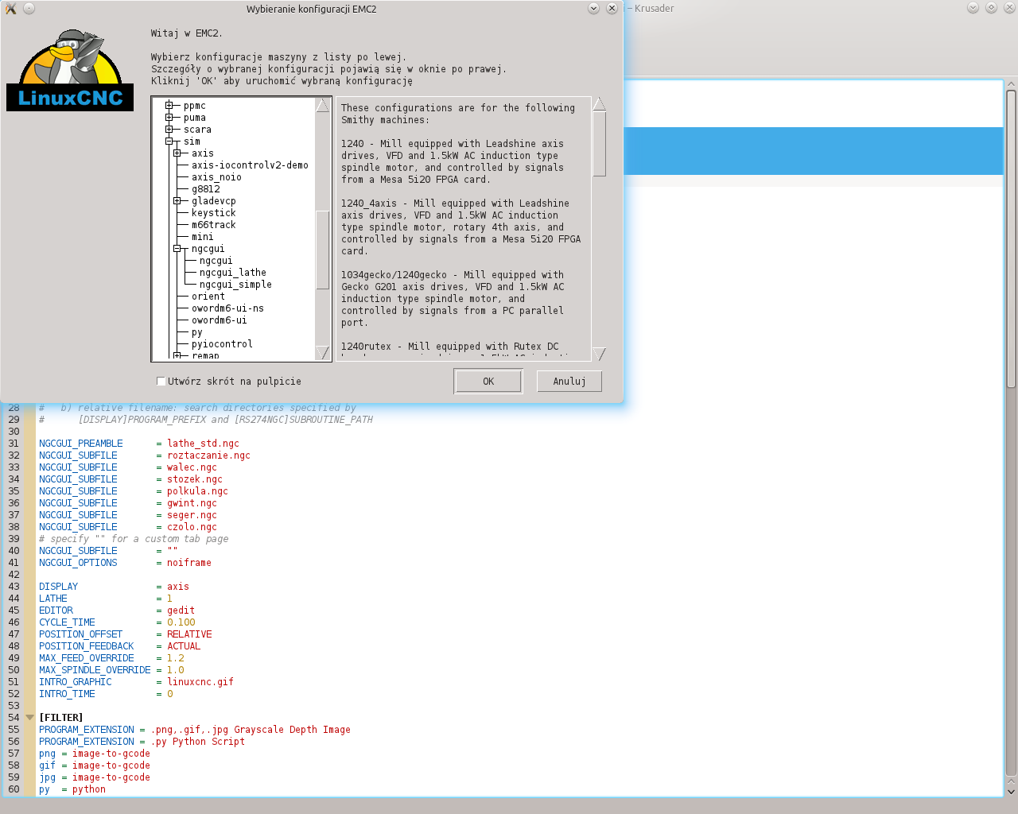Select the keystick configuration
The image size is (1018, 814).
pos(213,213)
